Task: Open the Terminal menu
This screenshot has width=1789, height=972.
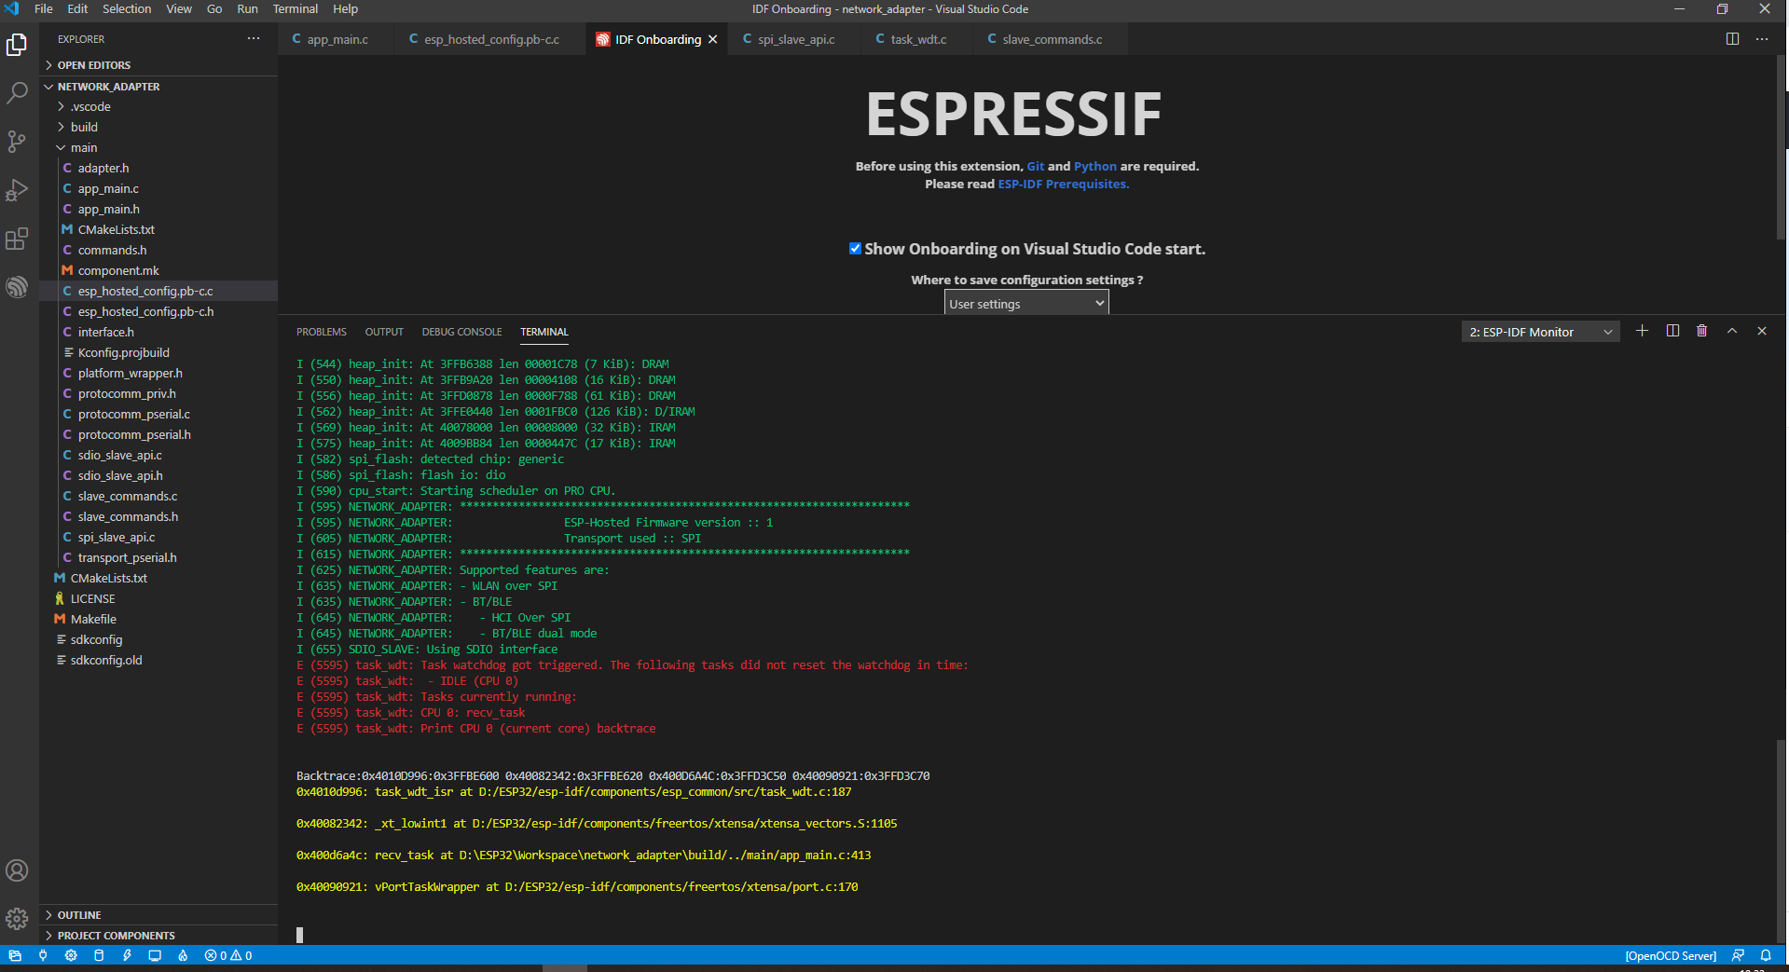Action: coord(295,8)
